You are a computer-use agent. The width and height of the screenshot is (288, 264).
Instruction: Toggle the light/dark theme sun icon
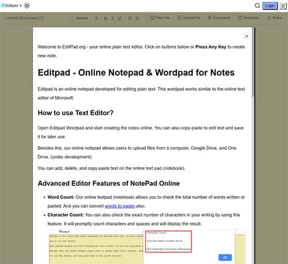(x=27, y=6)
